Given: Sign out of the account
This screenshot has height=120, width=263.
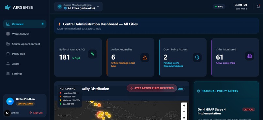Looking at the screenshot, I should tap(36, 113).
